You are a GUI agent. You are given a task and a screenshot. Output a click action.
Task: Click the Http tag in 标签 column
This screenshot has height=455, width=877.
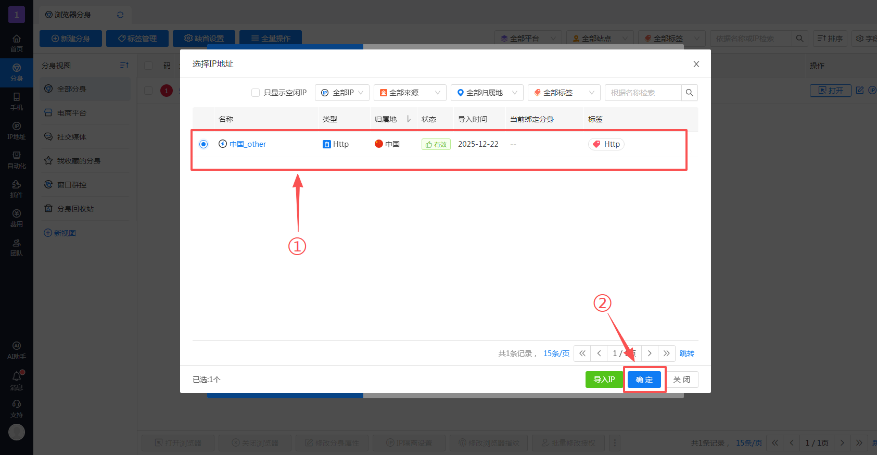coord(606,144)
